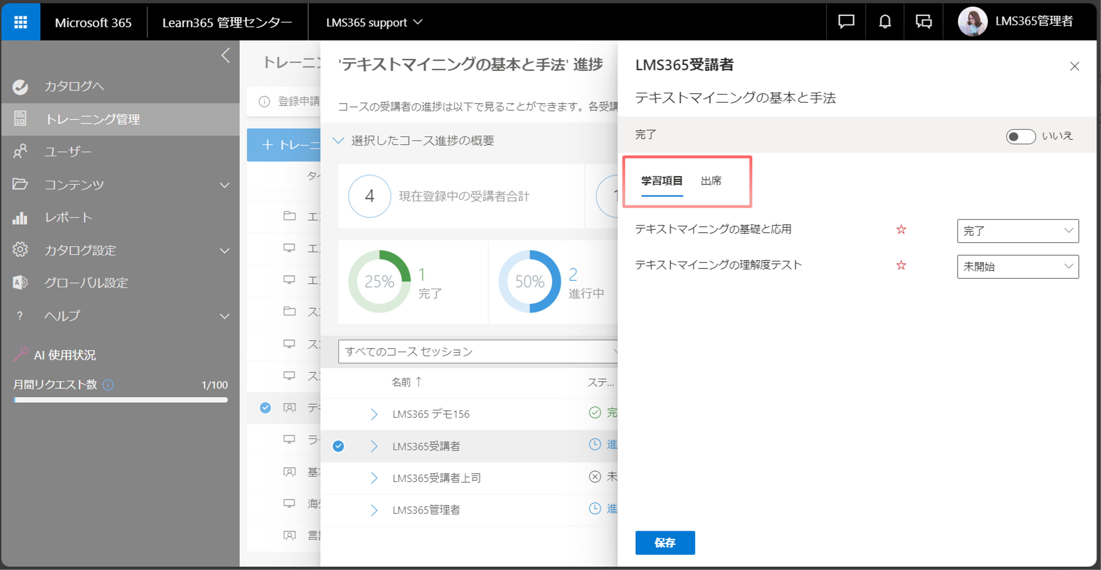Click the 保存 button

tap(665, 543)
